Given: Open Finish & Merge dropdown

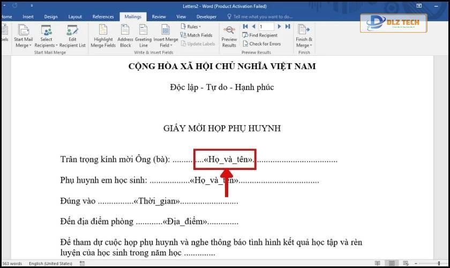Looking at the screenshot, I should click(304, 36).
